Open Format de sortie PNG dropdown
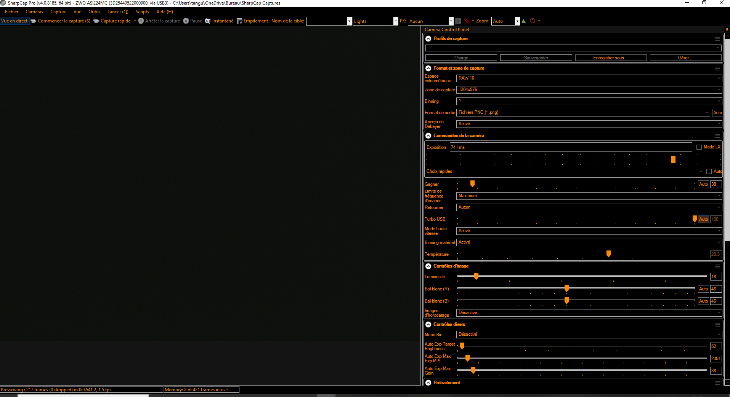 tap(583, 113)
